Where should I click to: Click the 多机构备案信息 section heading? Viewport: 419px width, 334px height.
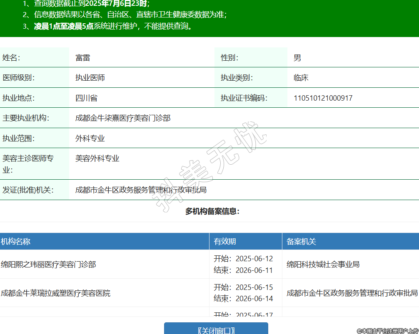pos(212,211)
